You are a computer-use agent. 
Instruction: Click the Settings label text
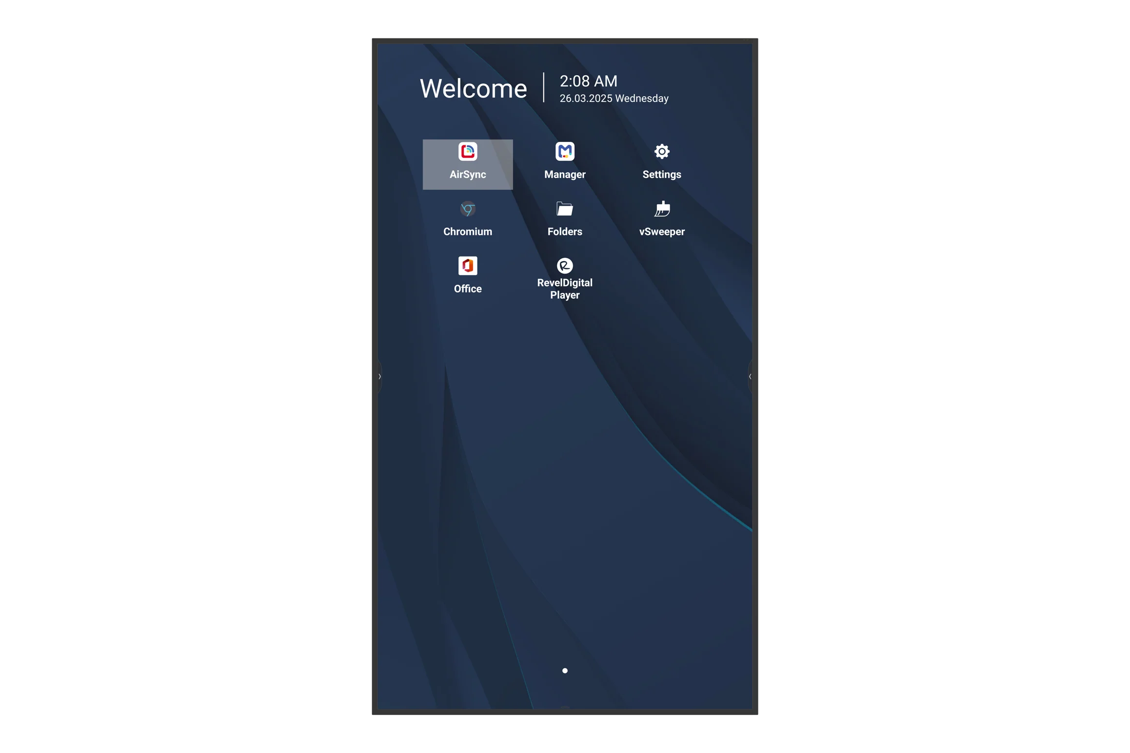point(662,174)
